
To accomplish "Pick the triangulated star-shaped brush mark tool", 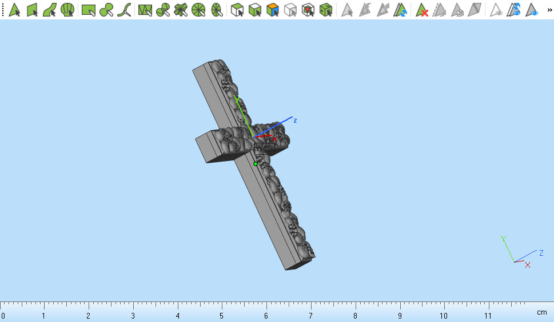I will click(181, 10).
